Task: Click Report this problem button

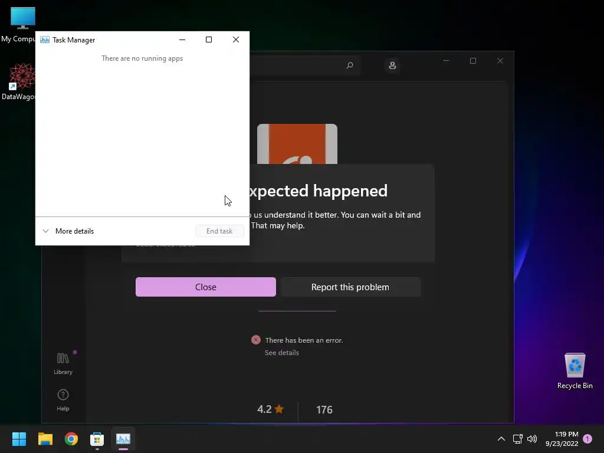Action: click(x=350, y=287)
